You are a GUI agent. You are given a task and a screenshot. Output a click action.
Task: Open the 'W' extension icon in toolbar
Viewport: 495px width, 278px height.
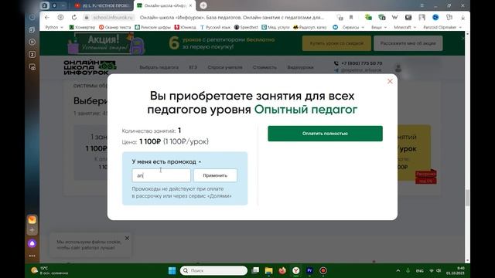(x=394, y=17)
